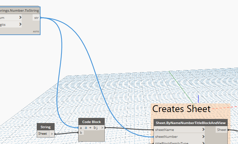Click the str output port on ToString node
This screenshot has width=238, height=144.
36,18
